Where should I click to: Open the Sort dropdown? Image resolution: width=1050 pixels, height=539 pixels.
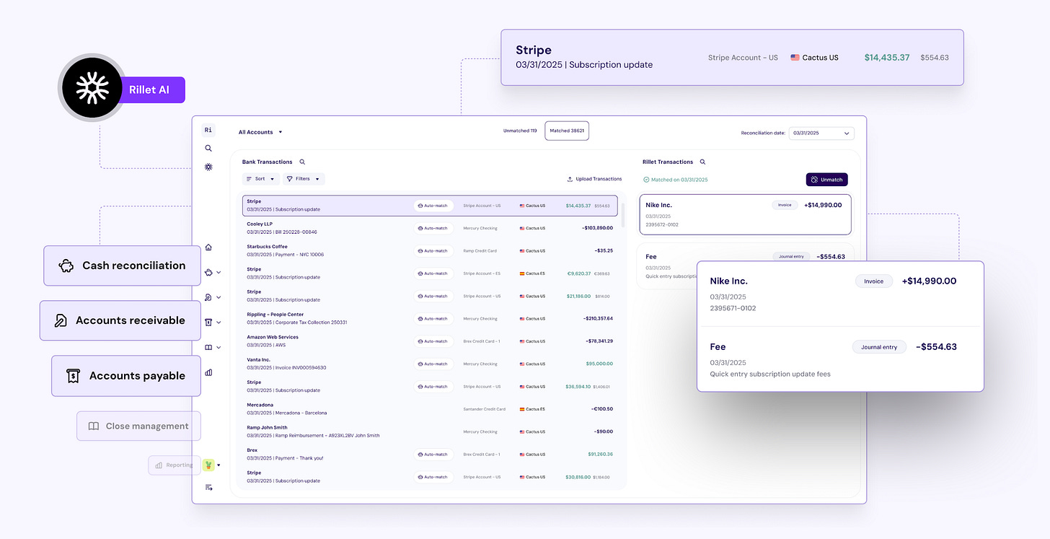pos(260,179)
